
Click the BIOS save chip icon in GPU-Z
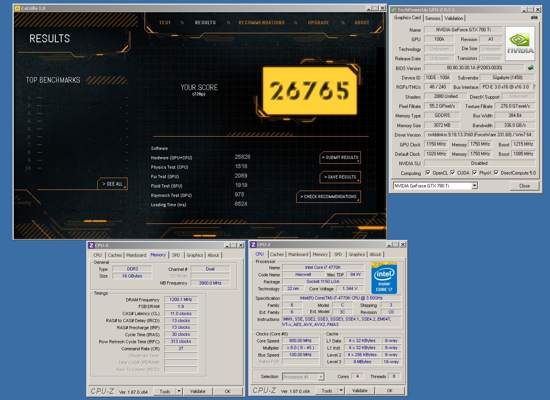point(531,68)
